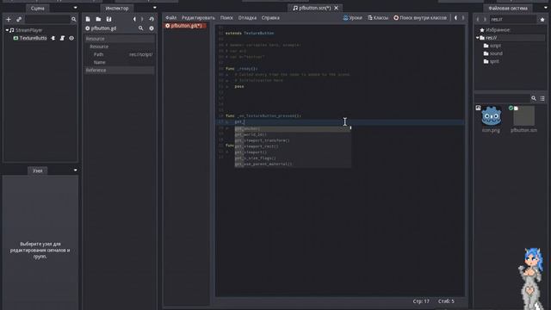Open the third subfolder under the sound folder
The image size is (551, 310).
click(x=494, y=61)
